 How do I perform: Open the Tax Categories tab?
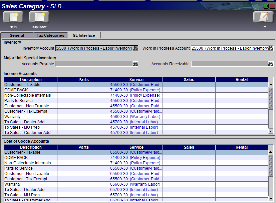tap(50, 35)
